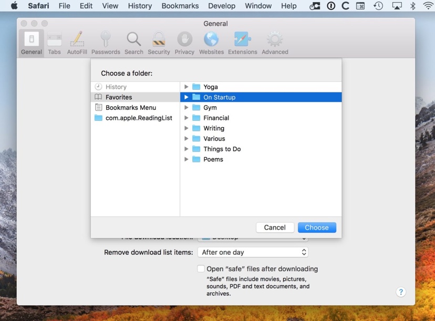435x321 pixels.
Task: Click the Choose button
Action: [317, 227]
